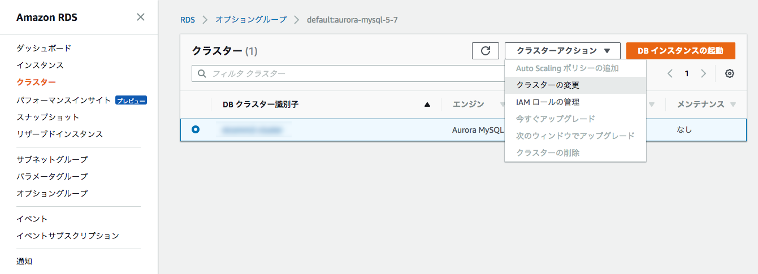This screenshot has width=758, height=274.
Task: Open パフォーマンスインサイト in sidebar
Action: (x=64, y=101)
